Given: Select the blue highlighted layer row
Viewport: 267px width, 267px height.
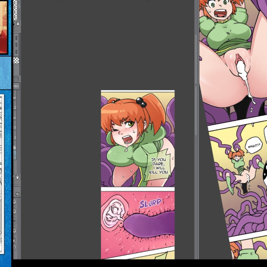Looking at the screenshot, I should tap(15, 155).
